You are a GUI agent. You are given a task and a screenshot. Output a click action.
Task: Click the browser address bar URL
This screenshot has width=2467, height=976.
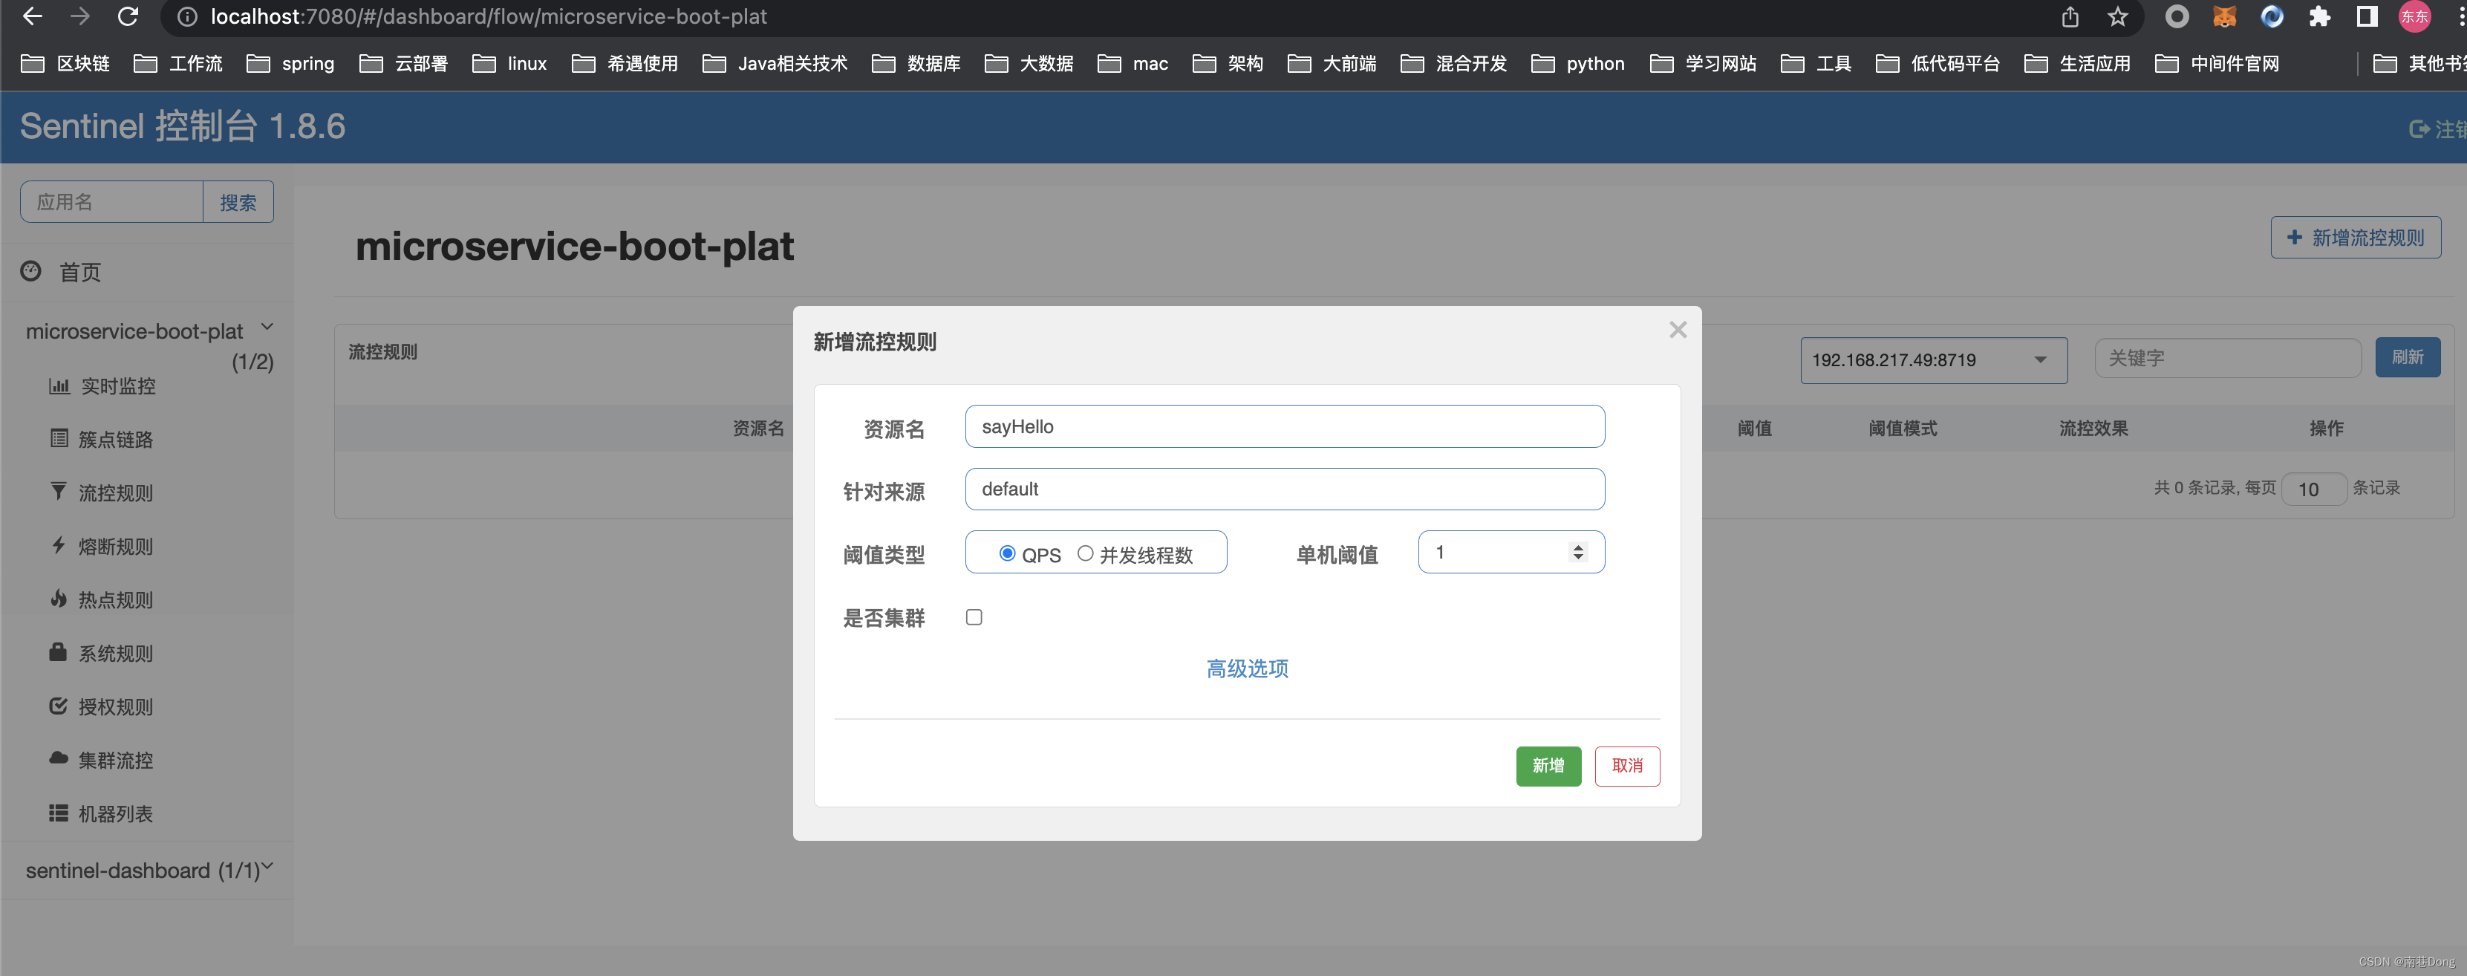coord(489,16)
